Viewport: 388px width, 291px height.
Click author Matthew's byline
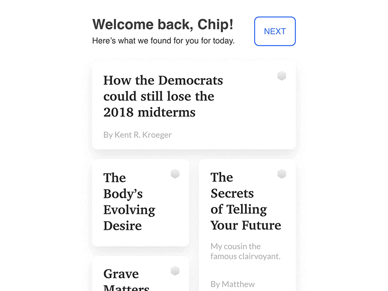pos(232,284)
